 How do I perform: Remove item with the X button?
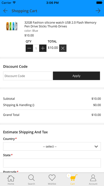[x=63, y=48]
